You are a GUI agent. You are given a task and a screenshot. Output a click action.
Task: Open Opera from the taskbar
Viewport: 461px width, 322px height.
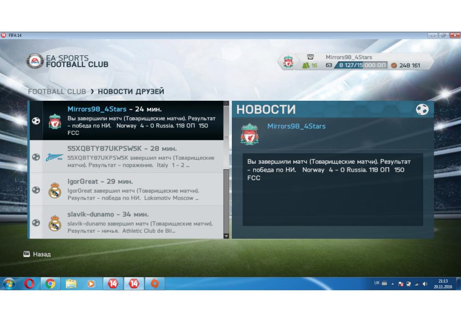pos(30,283)
